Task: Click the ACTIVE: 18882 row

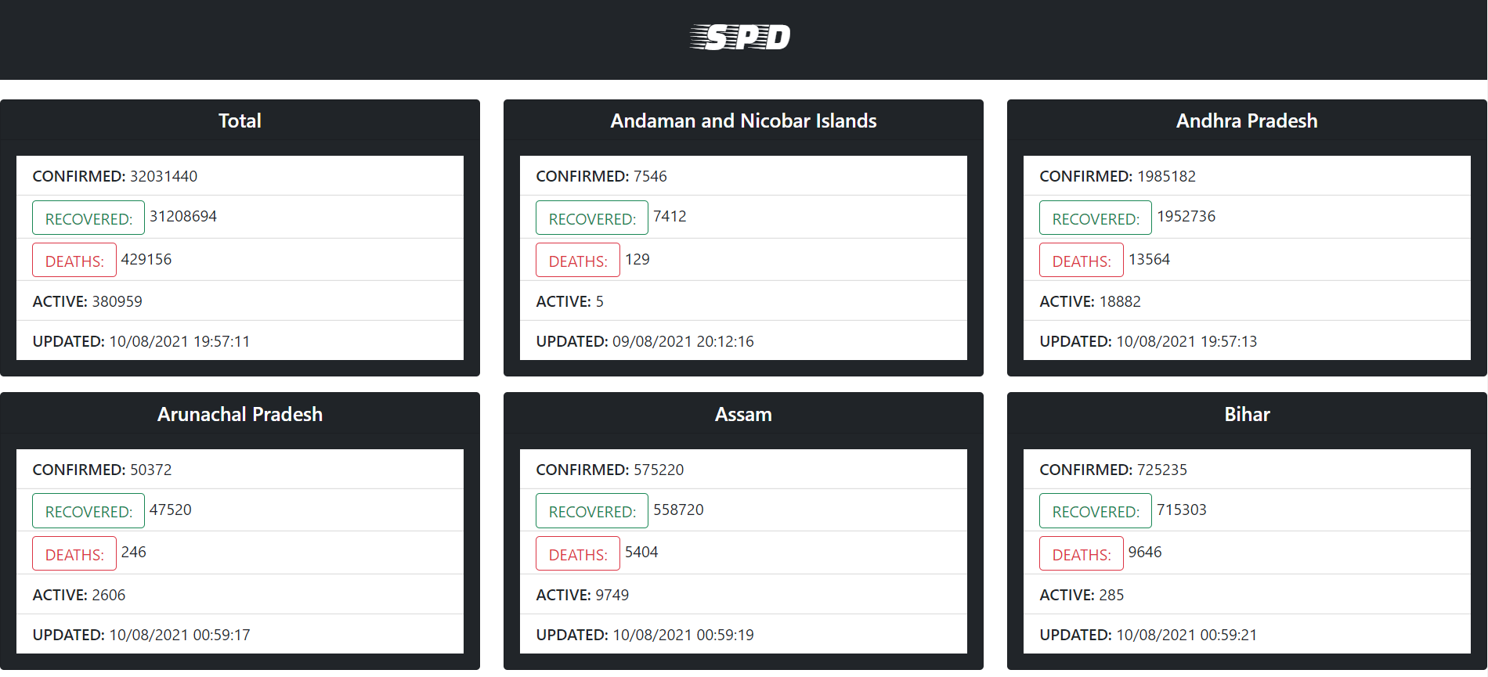Action: tap(1247, 301)
